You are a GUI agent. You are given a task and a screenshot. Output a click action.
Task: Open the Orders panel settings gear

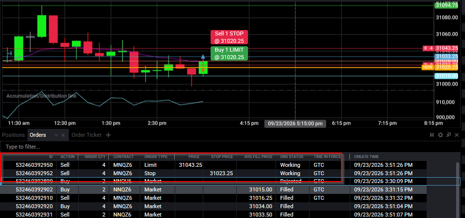pos(440,135)
